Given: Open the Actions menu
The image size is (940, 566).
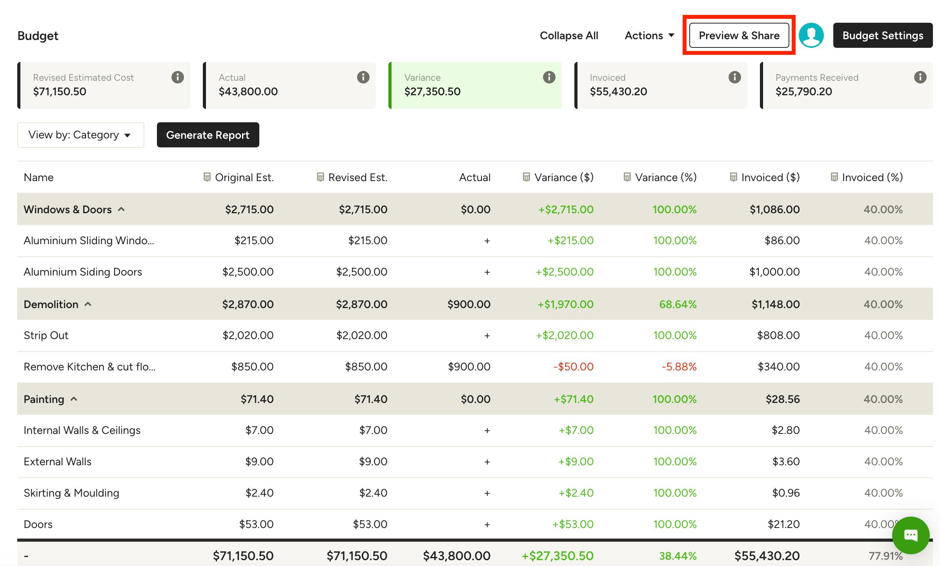Looking at the screenshot, I should 650,35.
